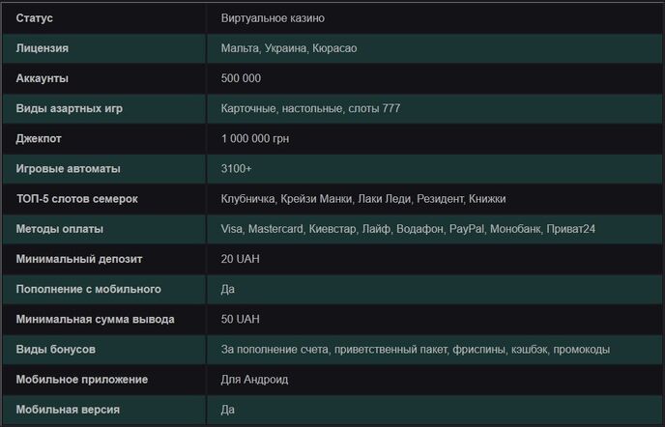Click the "Виртуальное казино" value cell

click(x=279, y=18)
